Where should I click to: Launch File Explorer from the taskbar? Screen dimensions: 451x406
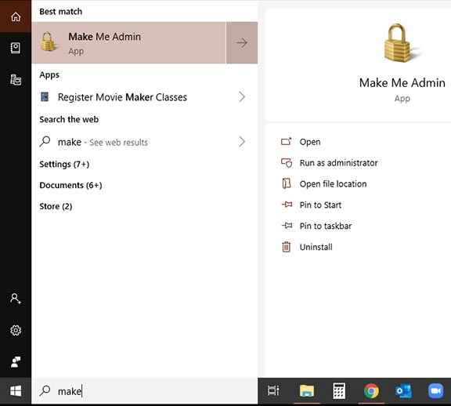click(x=307, y=391)
